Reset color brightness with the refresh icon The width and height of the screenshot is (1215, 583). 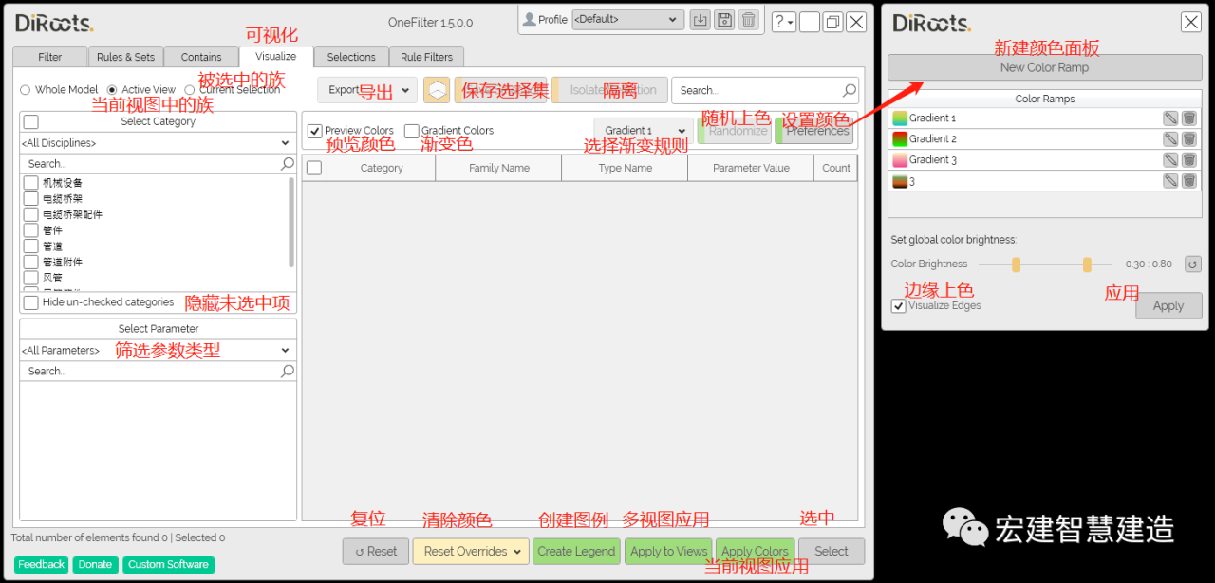click(x=1192, y=264)
